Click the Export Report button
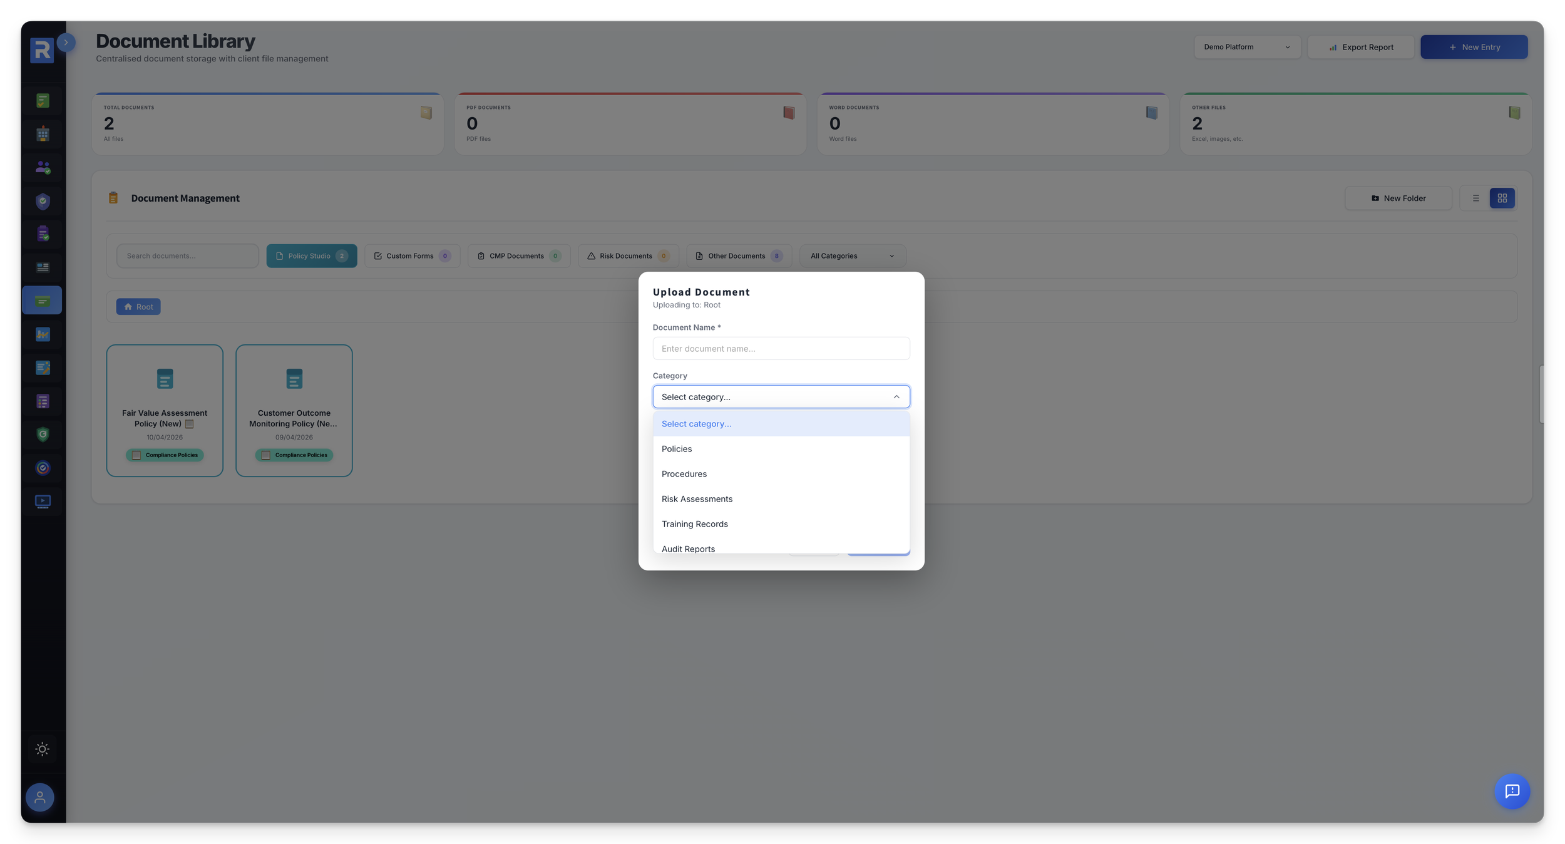This screenshot has width=1565, height=844. (1360, 47)
